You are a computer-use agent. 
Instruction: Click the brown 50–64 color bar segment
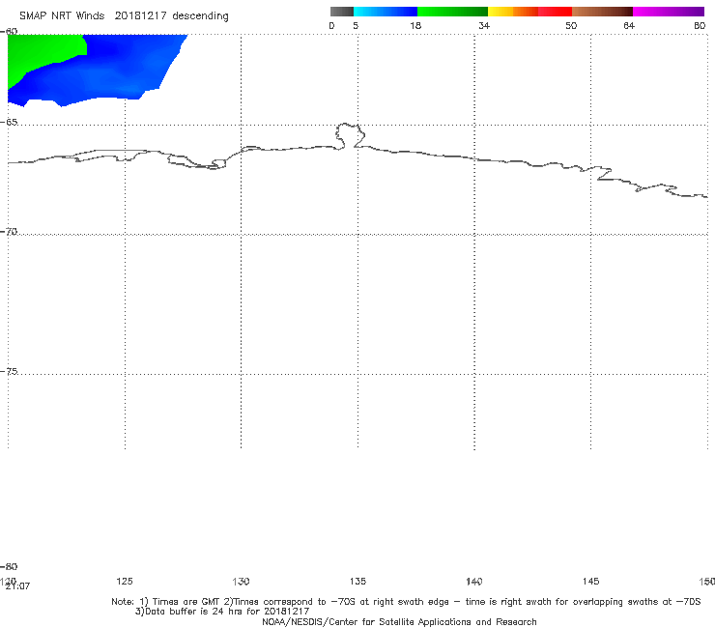point(602,12)
